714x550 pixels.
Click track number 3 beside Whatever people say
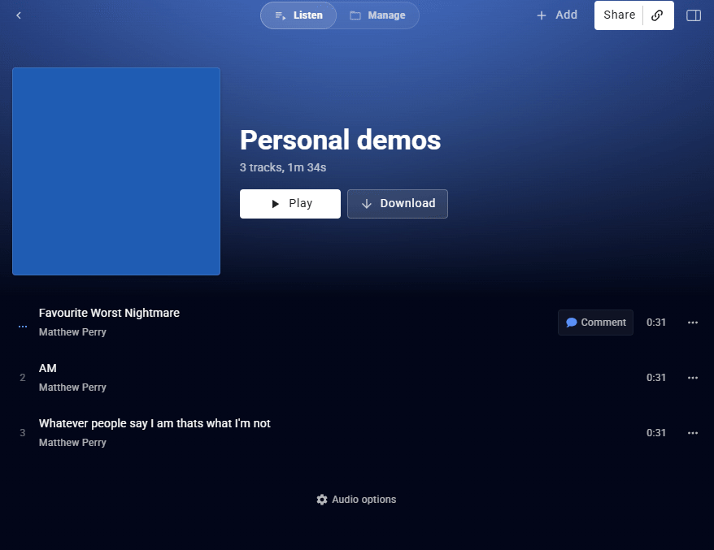click(x=22, y=433)
